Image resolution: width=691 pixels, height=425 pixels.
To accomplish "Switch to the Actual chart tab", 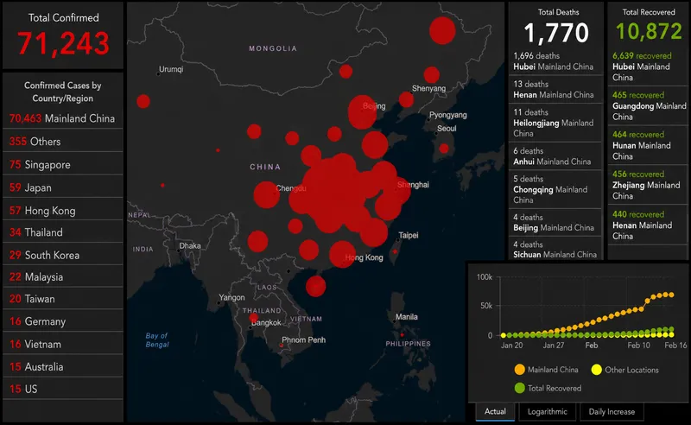I will 495,411.
